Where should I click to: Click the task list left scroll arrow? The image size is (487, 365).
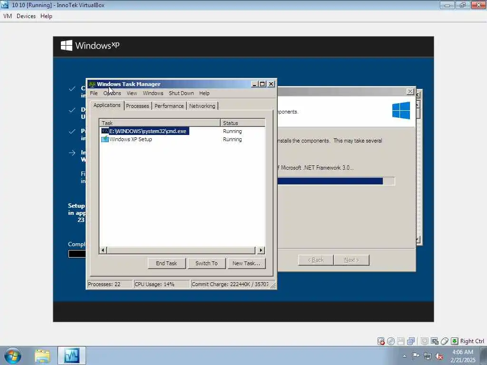coord(103,250)
